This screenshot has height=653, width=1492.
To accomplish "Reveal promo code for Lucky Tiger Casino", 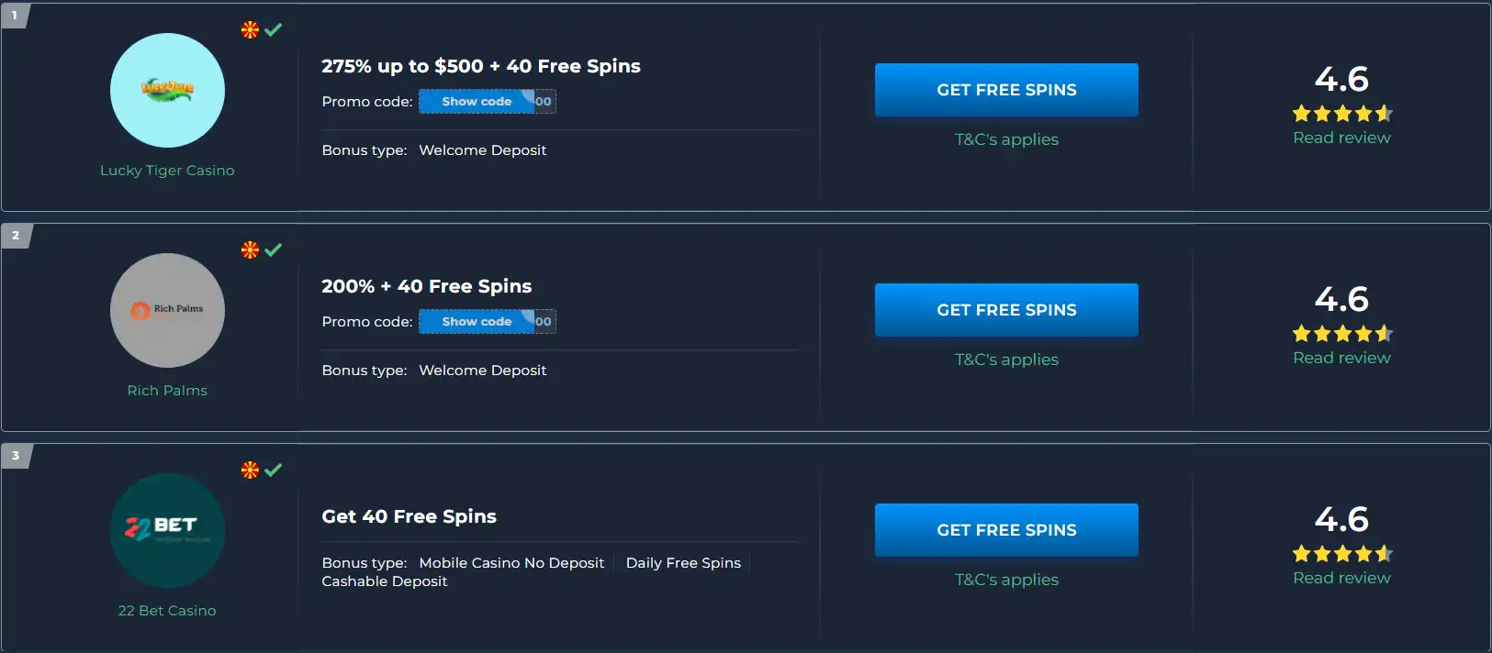I will coord(477,102).
